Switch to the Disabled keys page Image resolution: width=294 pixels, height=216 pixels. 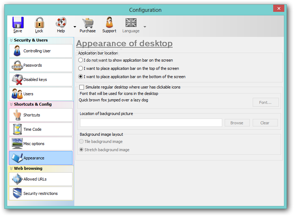(41, 80)
